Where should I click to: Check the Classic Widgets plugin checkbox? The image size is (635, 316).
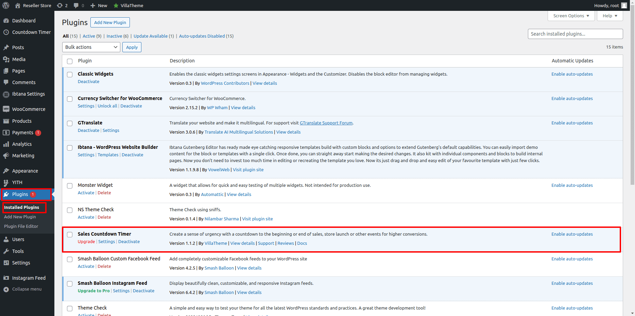point(70,75)
